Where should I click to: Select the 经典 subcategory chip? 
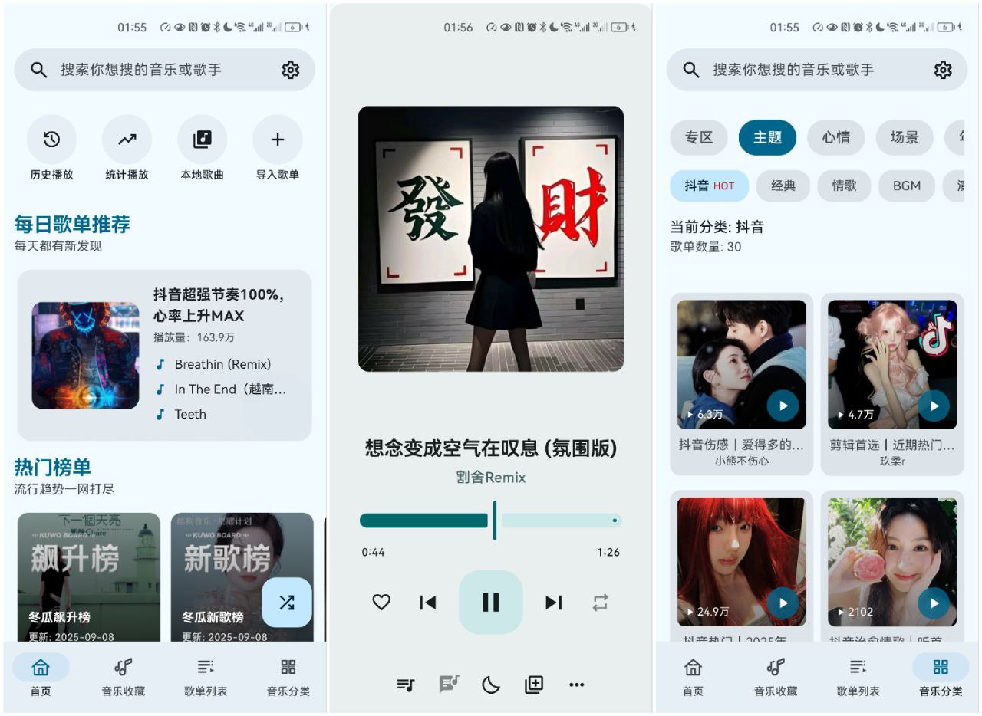point(783,186)
